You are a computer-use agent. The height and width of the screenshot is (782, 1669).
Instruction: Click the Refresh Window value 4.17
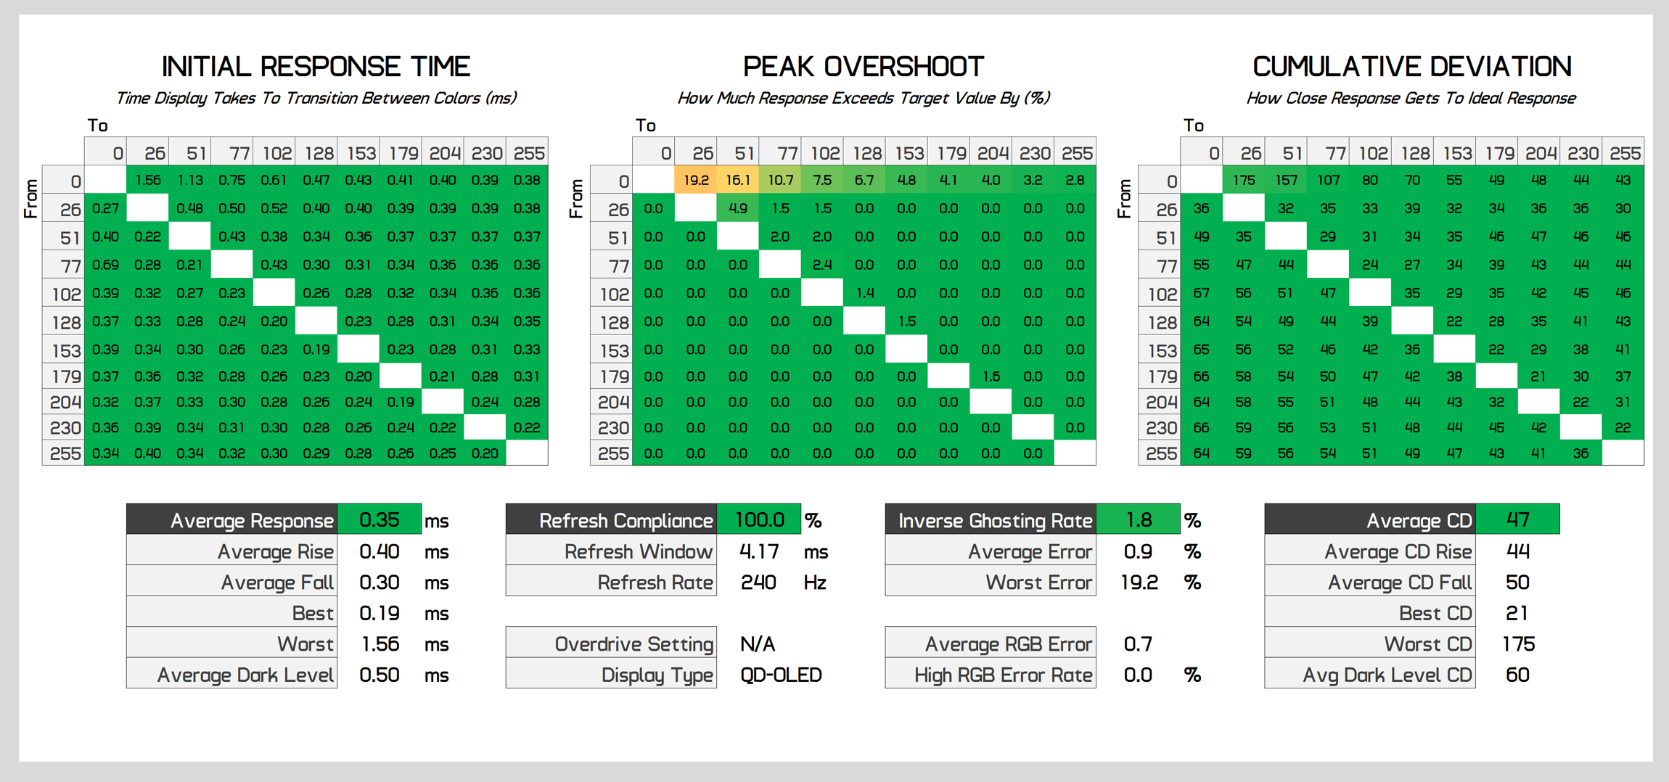coord(759,551)
